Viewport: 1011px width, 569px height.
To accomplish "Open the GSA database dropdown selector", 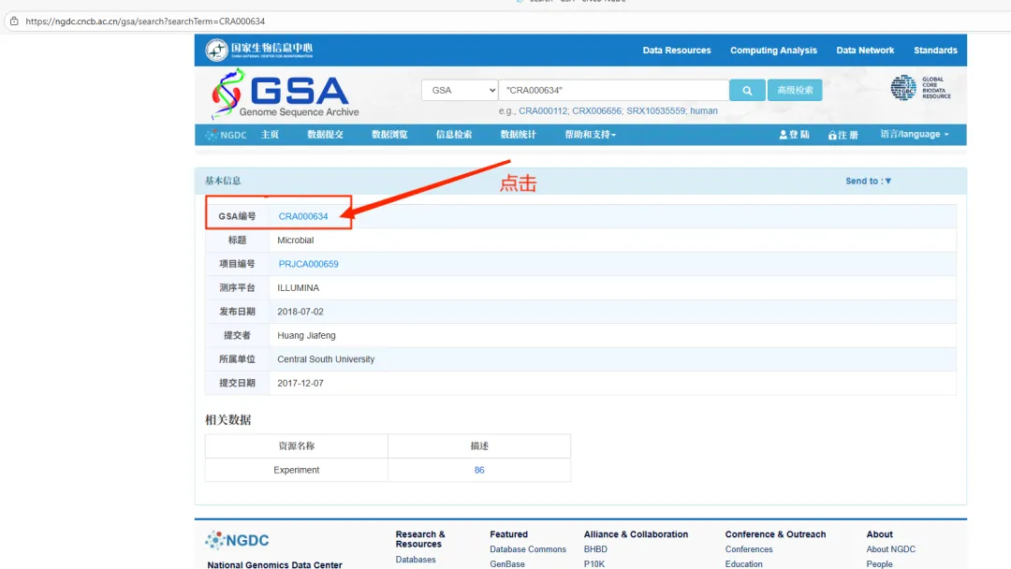I will click(x=460, y=90).
